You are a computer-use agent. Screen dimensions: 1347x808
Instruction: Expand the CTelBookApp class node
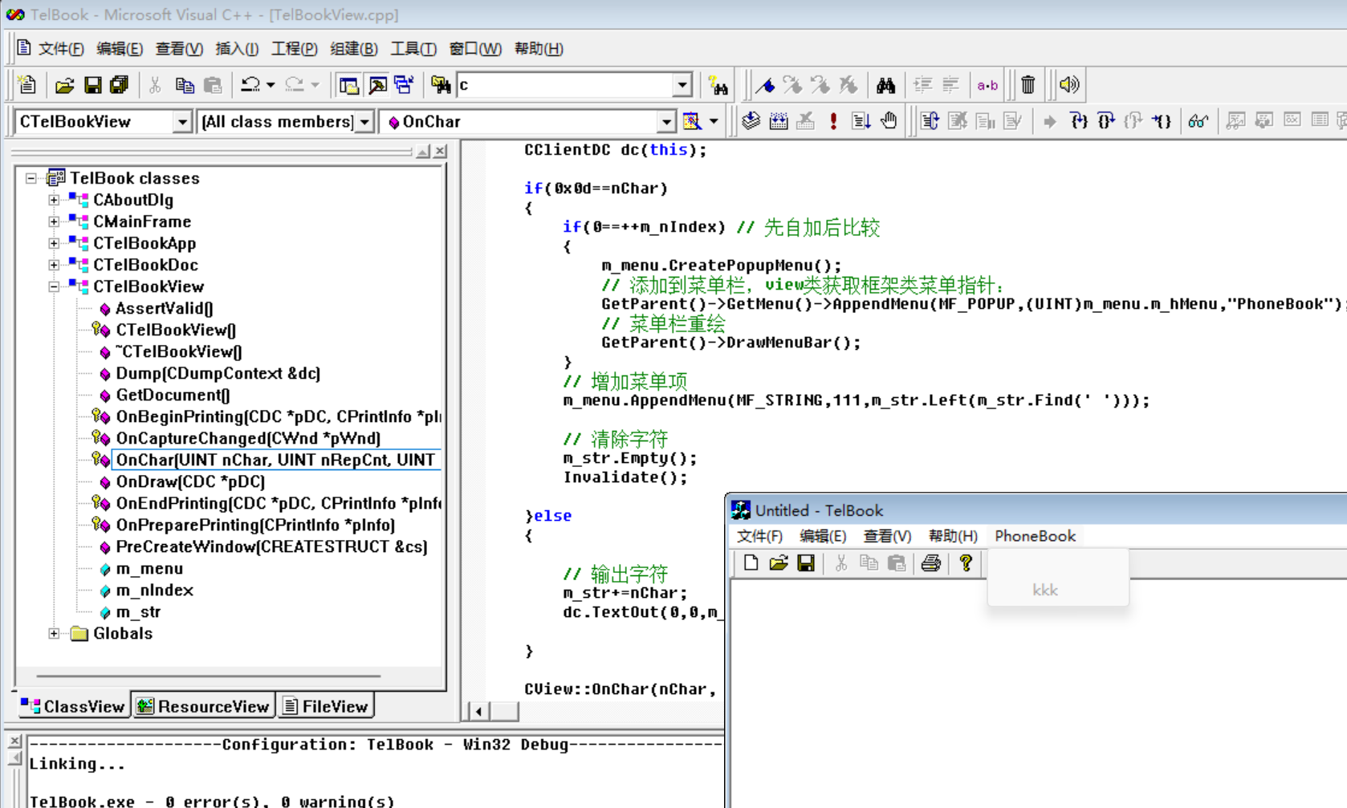(x=54, y=243)
